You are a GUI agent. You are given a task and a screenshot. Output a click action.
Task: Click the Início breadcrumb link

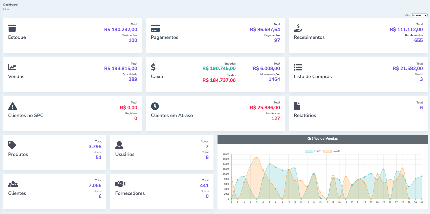point(6,9)
